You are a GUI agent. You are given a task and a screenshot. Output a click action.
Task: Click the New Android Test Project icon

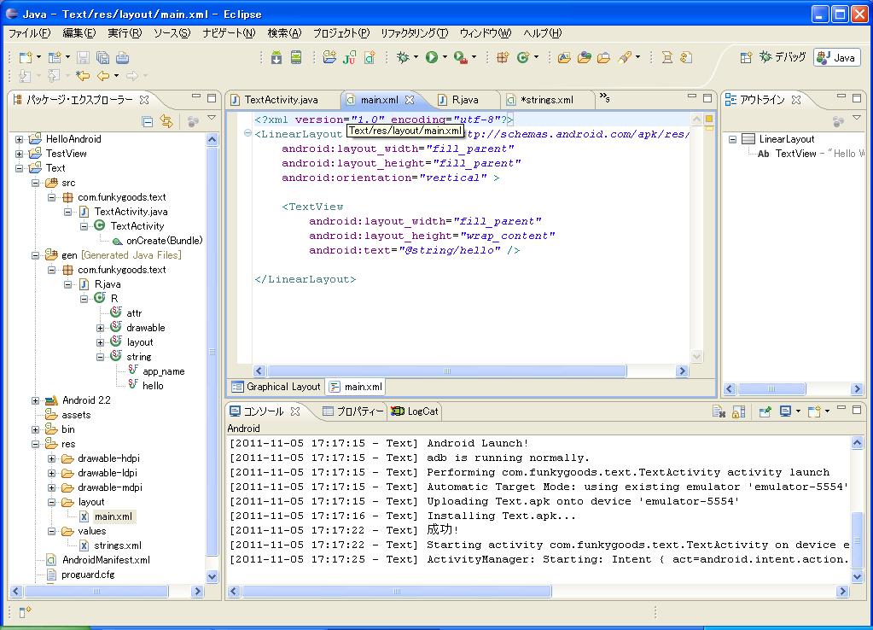click(x=350, y=57)
